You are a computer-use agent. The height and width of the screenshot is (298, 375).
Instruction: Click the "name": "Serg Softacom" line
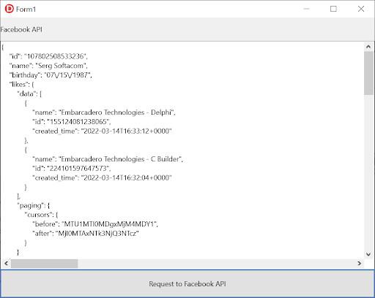pyautogui.click(x=48, y=66)
